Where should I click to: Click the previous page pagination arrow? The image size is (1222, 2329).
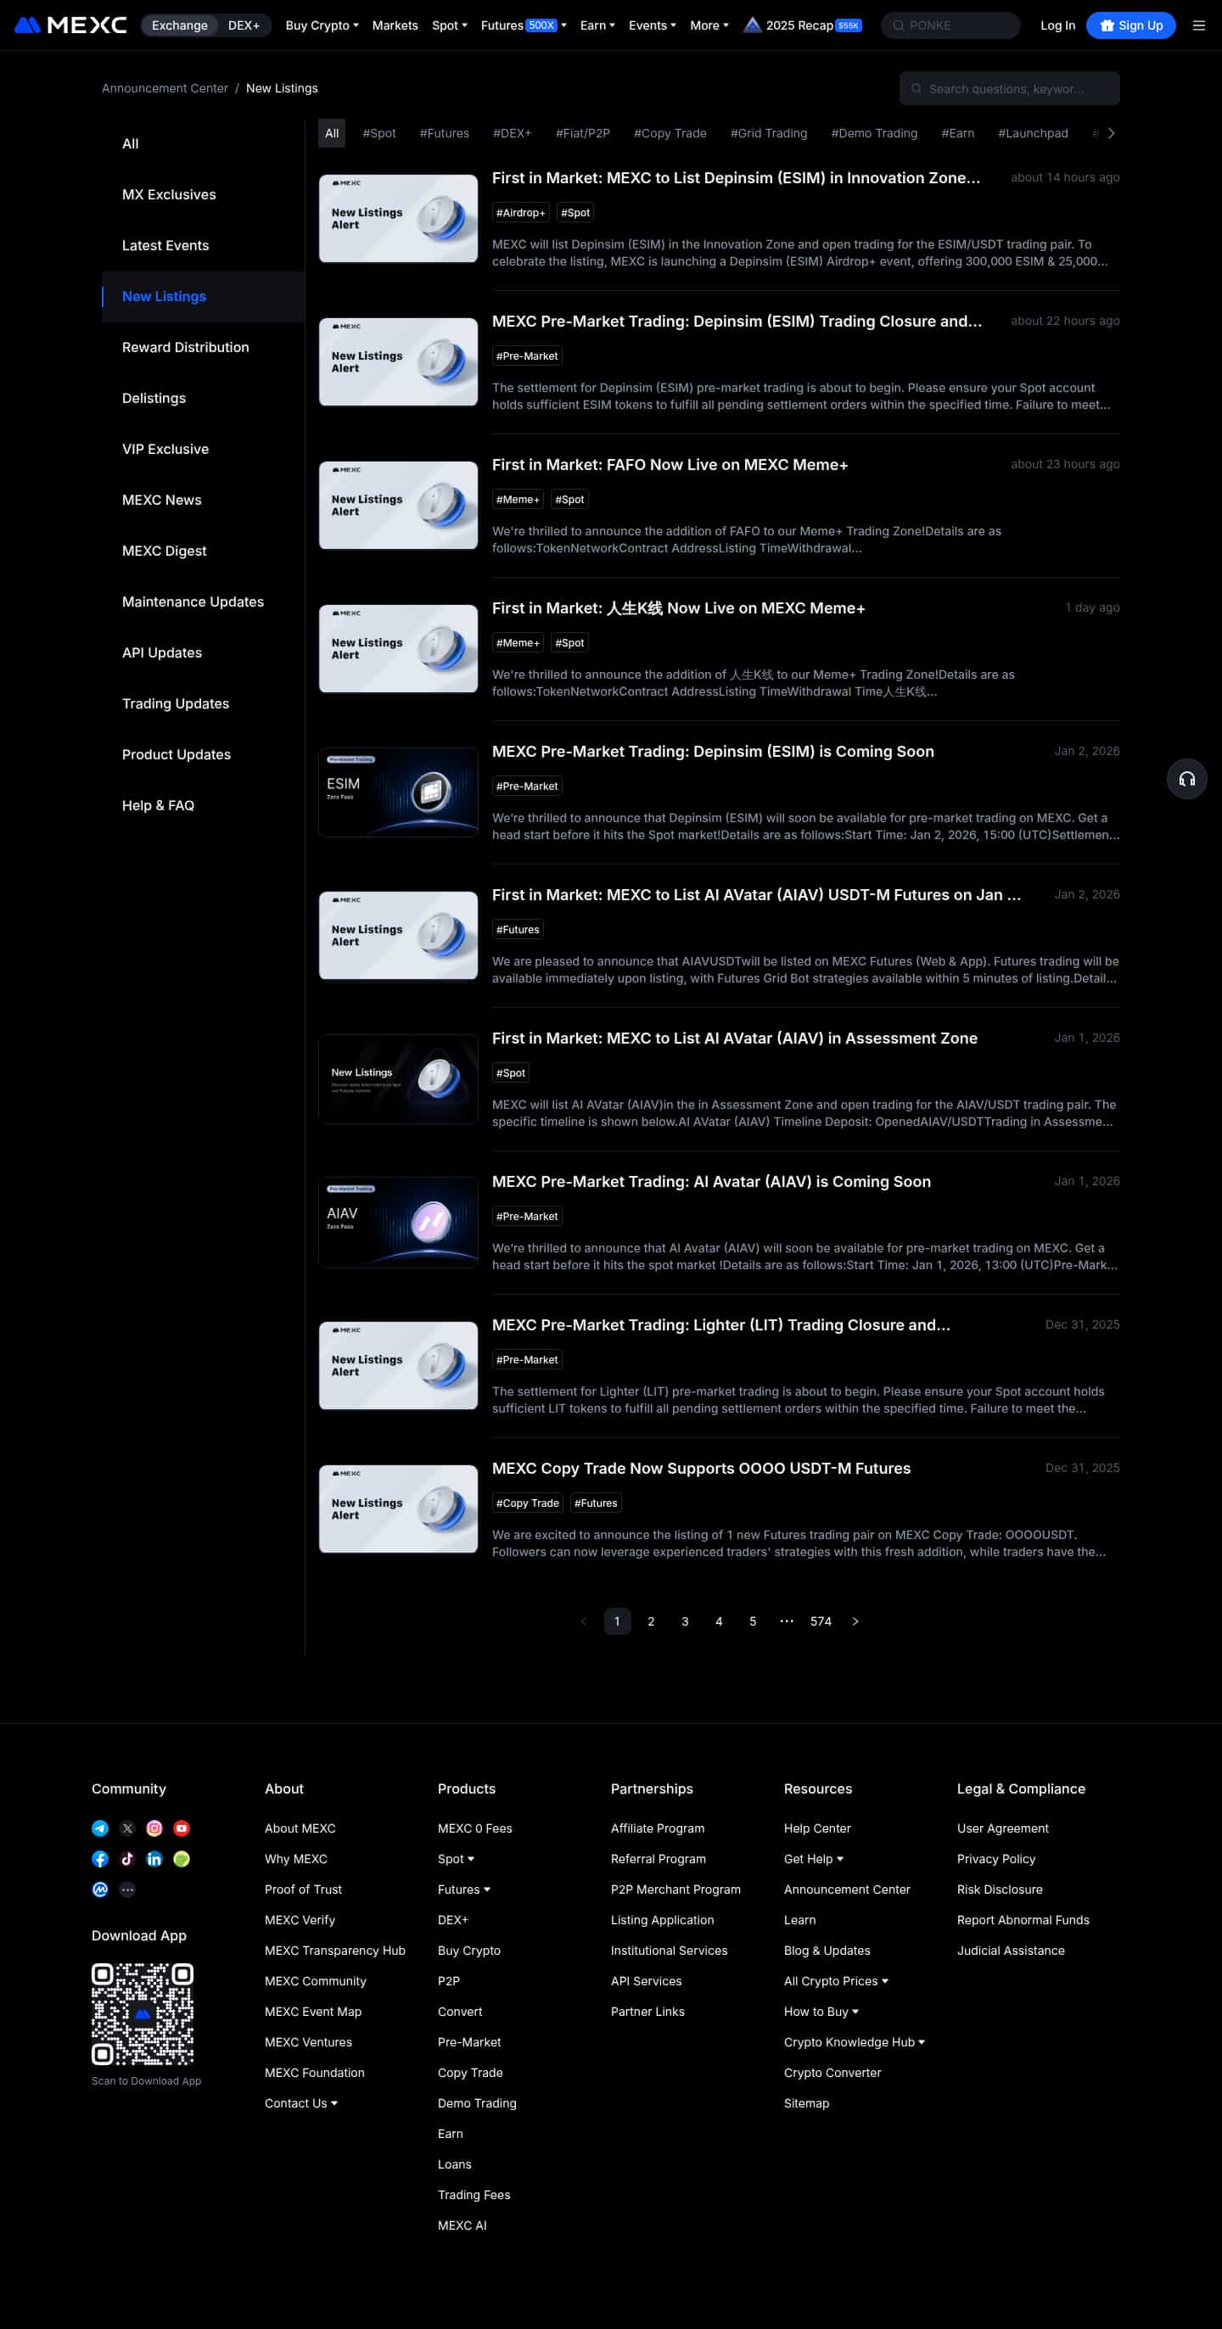pyautogui.click(x=583, y=1621)
